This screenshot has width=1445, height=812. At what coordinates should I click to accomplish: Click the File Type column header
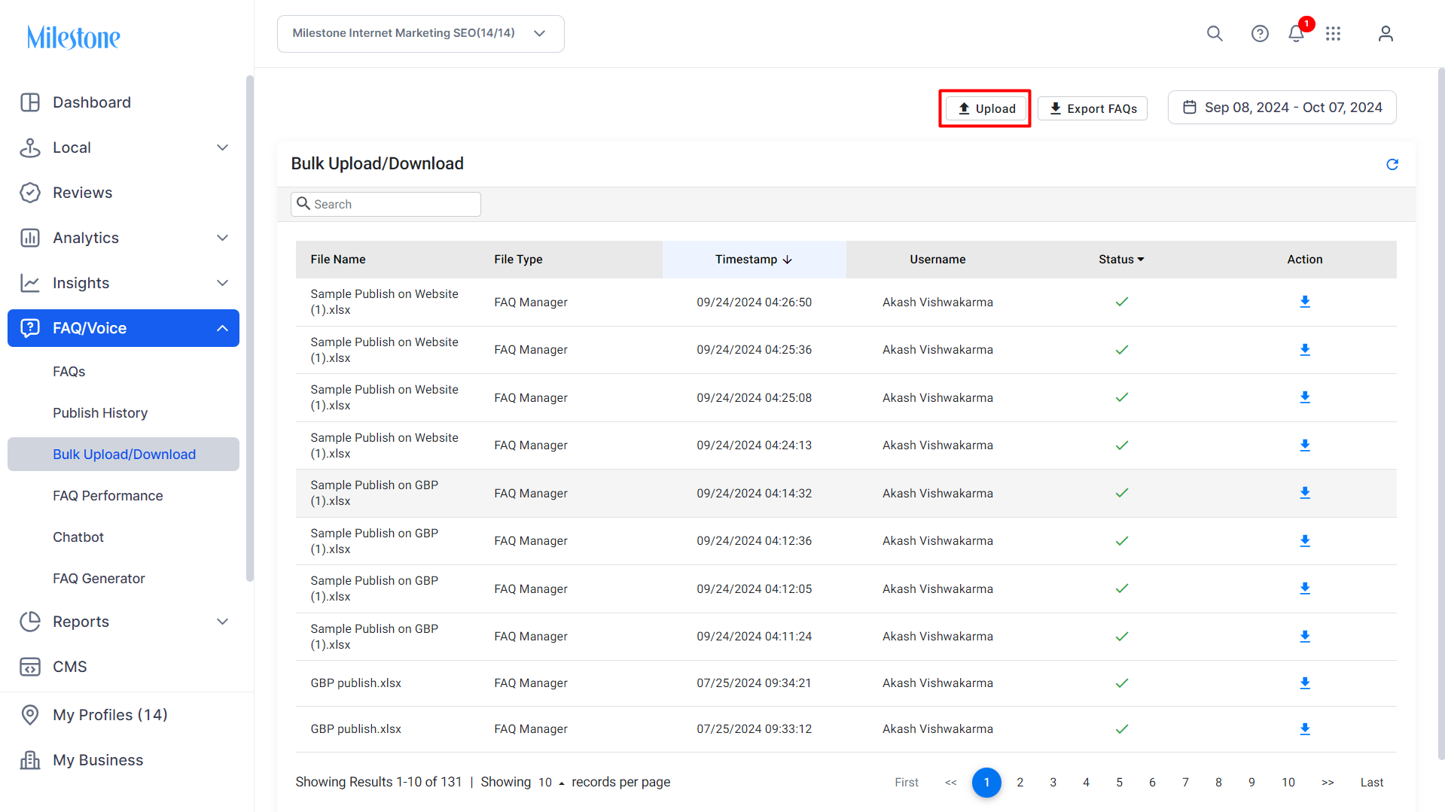[518, 260]
